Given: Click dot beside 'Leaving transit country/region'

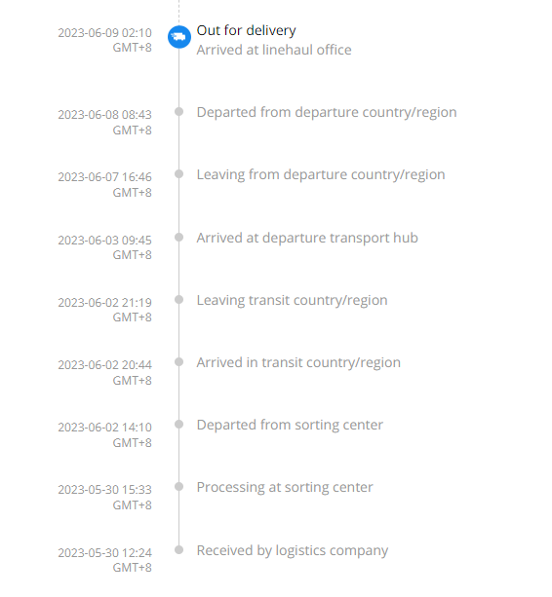Looking at the screenshot, I should 178,300.
